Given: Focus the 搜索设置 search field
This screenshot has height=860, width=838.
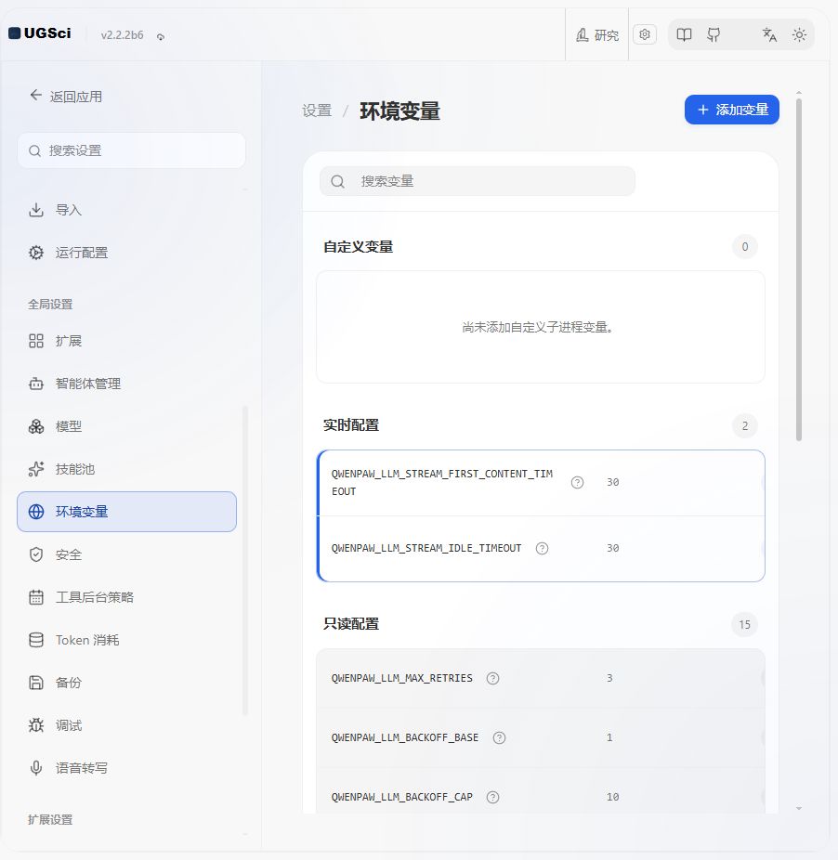Looking at the screenshot, I should [131, 150].
